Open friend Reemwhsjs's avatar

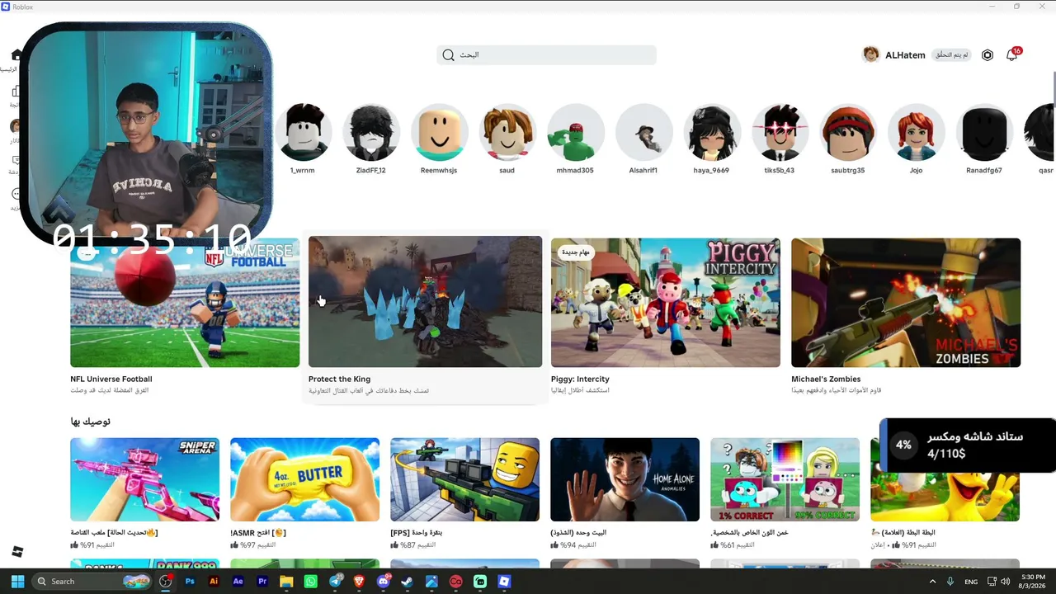[439, 132]
